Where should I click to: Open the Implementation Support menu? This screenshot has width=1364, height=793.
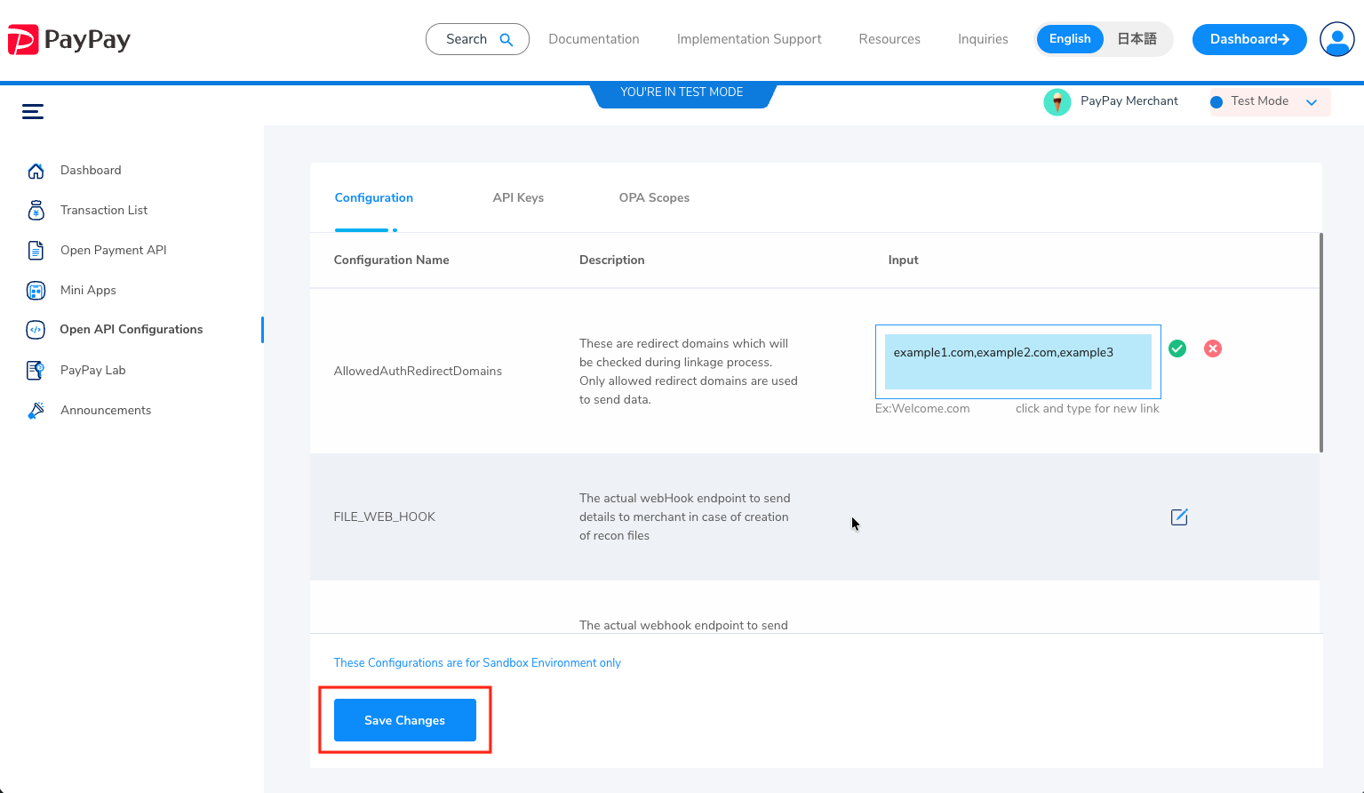coord(749,39)
